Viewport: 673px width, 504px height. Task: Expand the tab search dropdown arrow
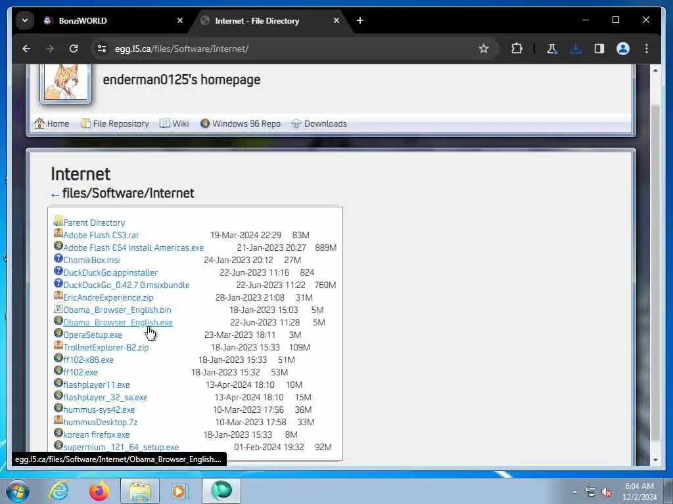(x=25, y=20)
